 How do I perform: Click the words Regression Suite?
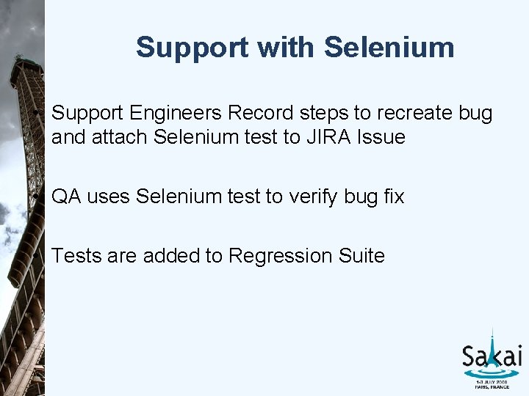click(x=306, y=256)
